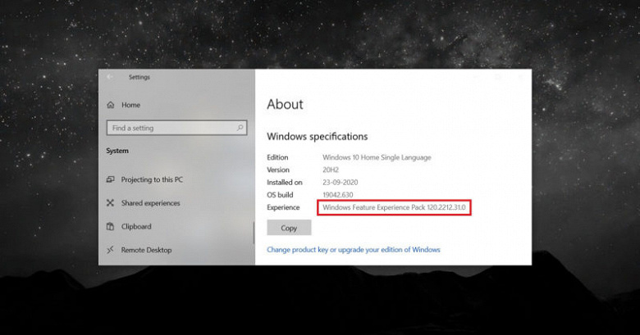Go back using the Settings back arrow
640x335 pixels.
click(x=109, y=77)
